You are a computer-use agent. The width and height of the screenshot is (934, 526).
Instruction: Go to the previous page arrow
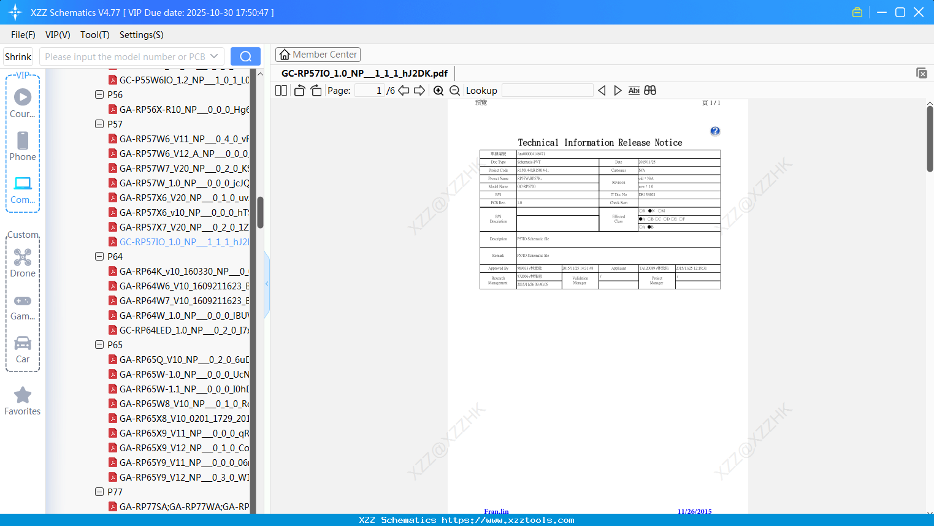coord(404,91)
